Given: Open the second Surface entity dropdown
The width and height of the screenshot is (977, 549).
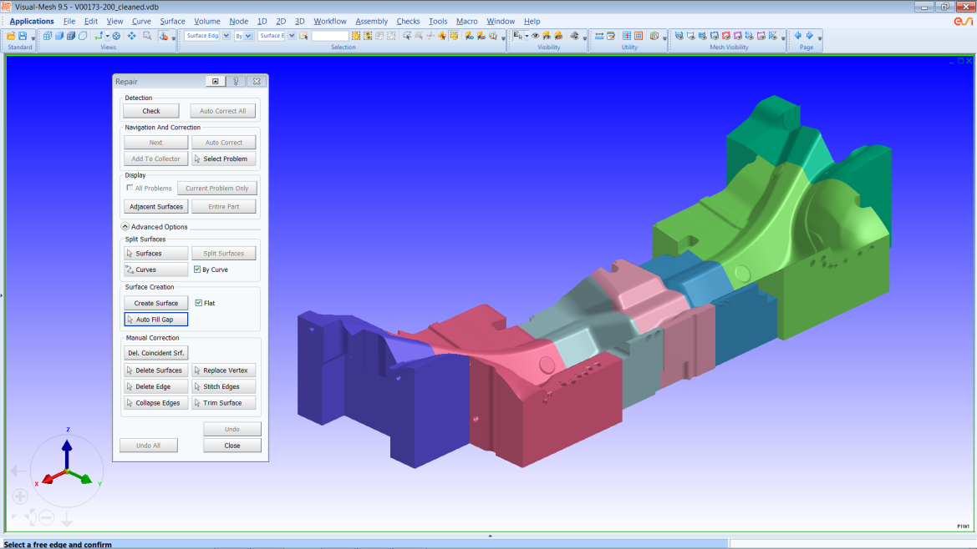Looking at the screenshot, I should pyautogui.click(x=292, y=36).
